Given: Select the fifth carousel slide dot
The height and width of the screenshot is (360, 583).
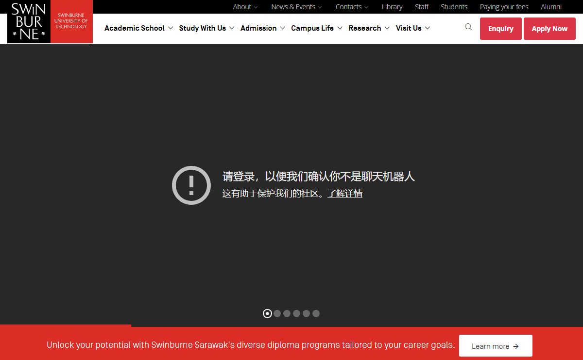Looking at the screenshot, I should click(x=306, y=313).
